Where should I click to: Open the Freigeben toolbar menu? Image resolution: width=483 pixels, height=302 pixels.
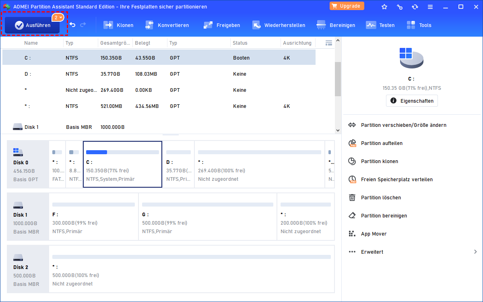click(x=221, y=25)
